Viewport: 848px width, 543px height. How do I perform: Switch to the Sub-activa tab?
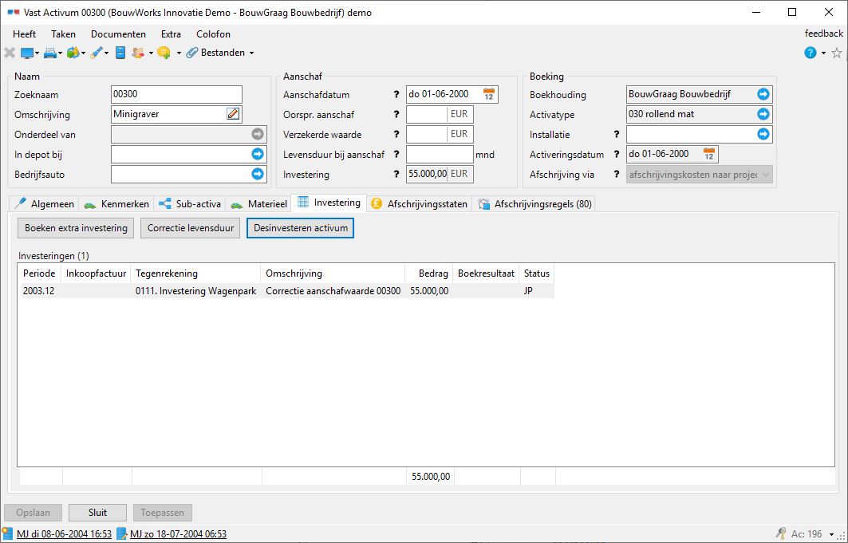click(191, 204)
